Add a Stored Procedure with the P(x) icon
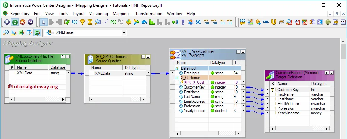The width and height of the screenshot is (347, 139). point(113,22)
